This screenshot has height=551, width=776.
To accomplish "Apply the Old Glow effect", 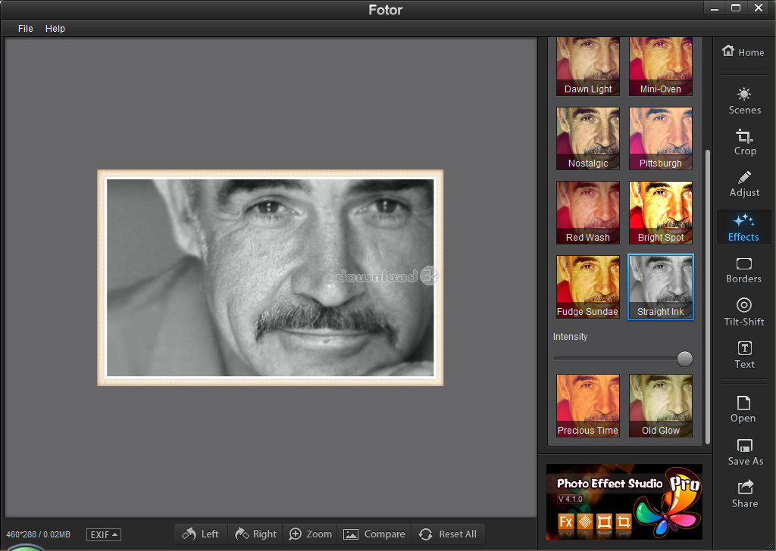I will coord(661,406).
